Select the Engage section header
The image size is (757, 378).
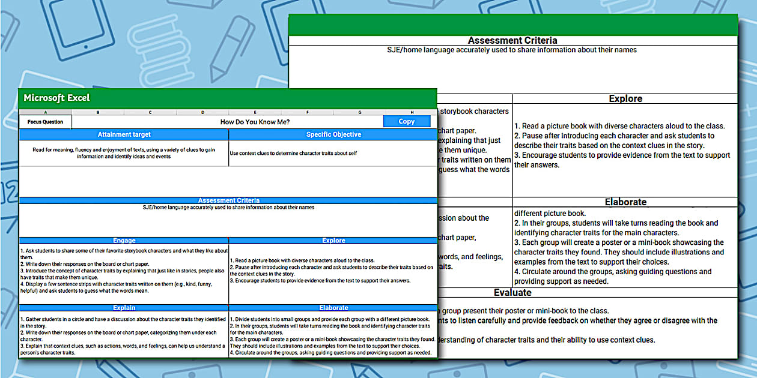coord(124,240)
